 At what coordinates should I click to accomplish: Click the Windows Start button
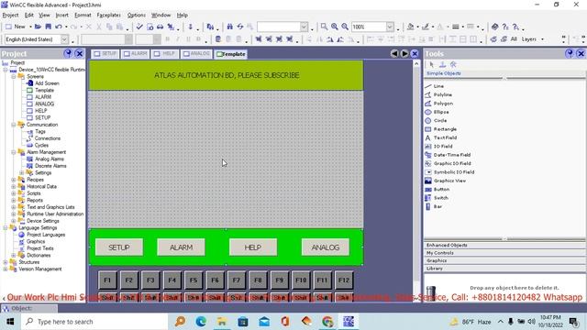10,322
